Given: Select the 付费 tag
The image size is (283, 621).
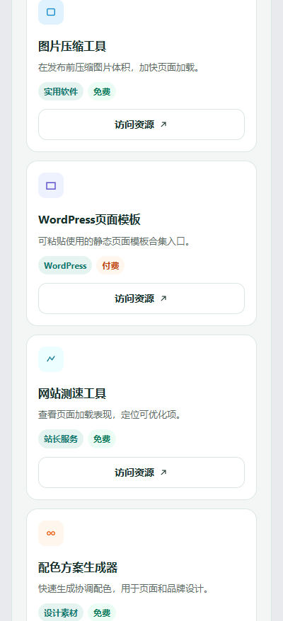Looking at the screenshot, I should tap(110, 265).
